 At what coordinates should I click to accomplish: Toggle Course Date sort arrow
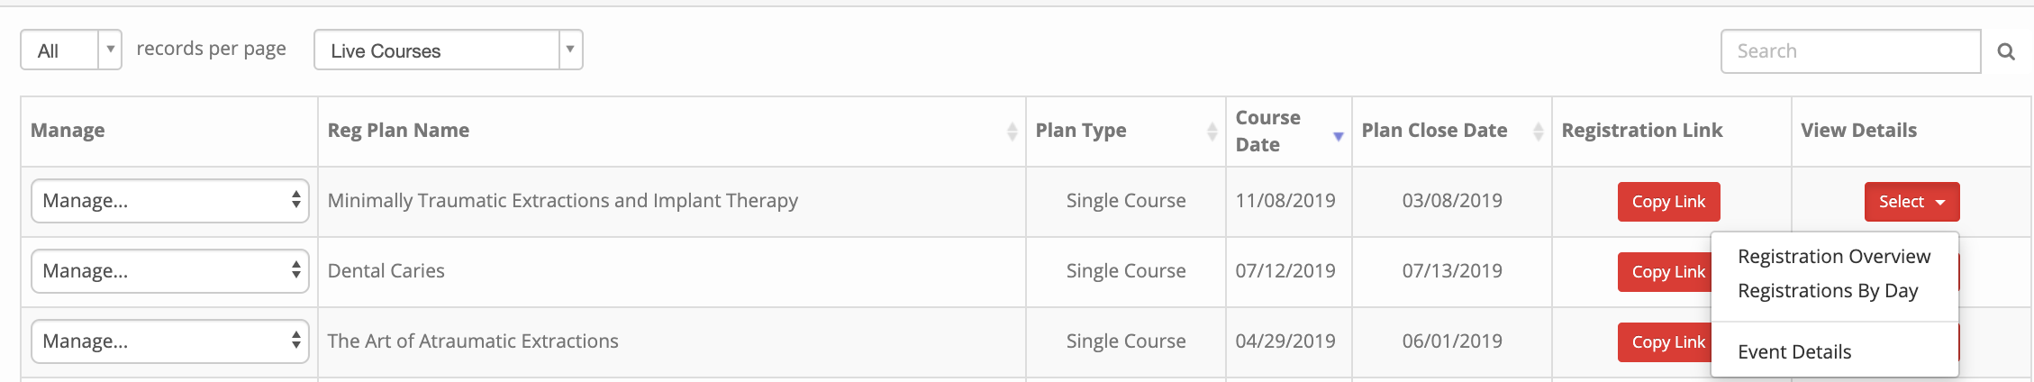1338,136
